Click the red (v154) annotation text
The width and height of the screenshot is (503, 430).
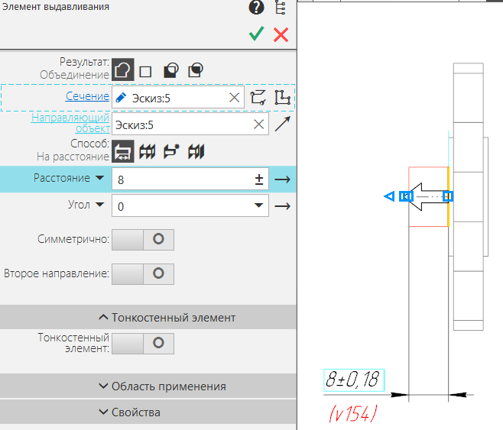click(x=353, y=413)
